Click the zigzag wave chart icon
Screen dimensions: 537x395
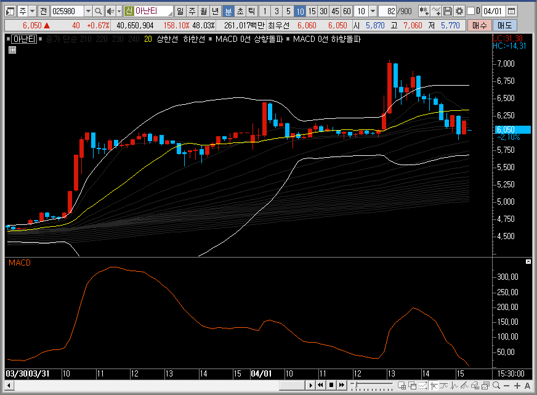454,386
